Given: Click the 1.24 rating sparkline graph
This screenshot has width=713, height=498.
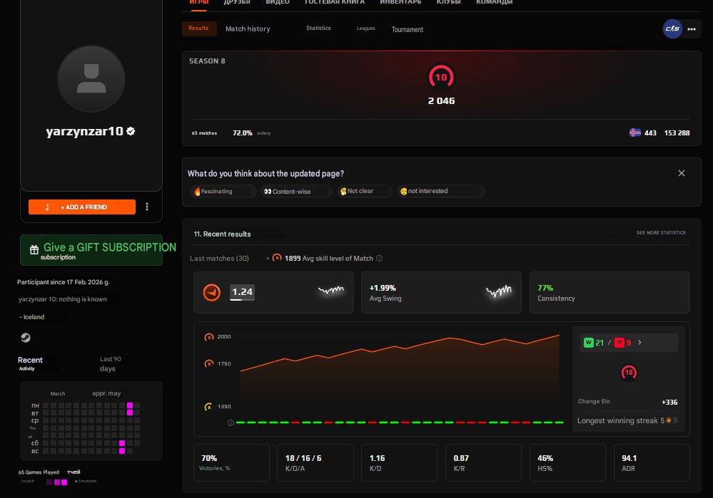Looking at the screenshot, I should tap(331, 290).
